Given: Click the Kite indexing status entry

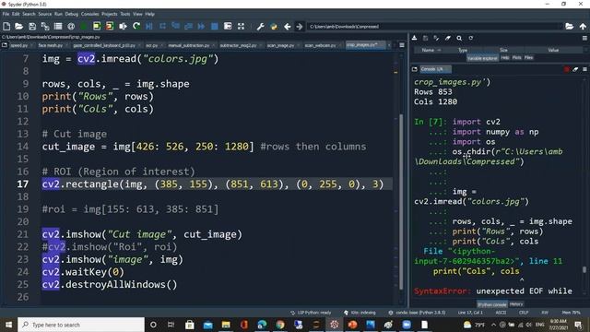Looking at the screenshot, I should click(x=360, y=313).
